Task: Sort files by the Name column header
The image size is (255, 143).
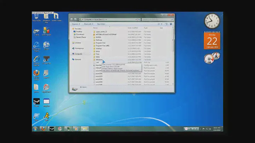Action: click(x=96, y=28)
